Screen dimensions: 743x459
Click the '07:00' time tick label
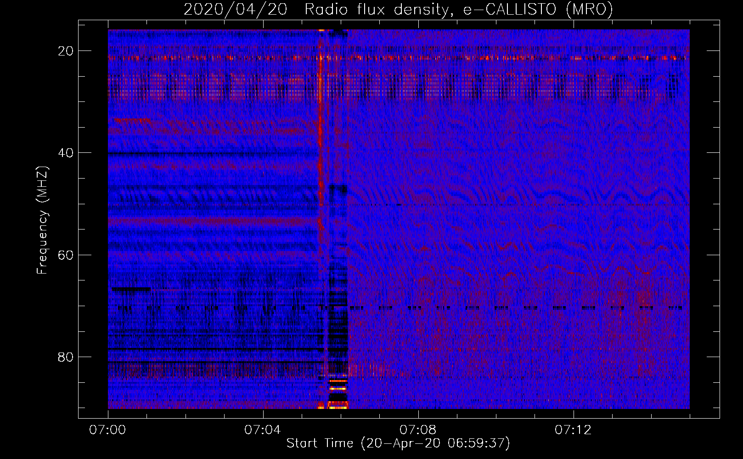[107, 430]
